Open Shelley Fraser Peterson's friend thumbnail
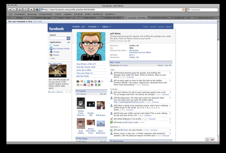This screenshot has height=153, width=226. pyautogui.click(x=81, y=103)
